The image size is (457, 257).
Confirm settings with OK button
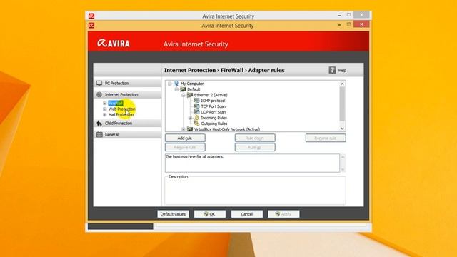pos(210,214)
